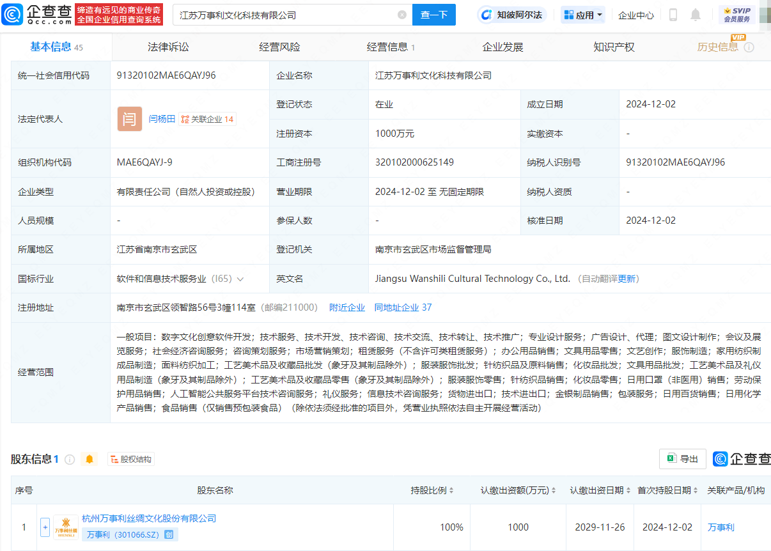The image size is (771, 551).
Task: Click 登记状态 value 在业
Action: (x=384, y=104)
